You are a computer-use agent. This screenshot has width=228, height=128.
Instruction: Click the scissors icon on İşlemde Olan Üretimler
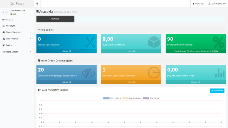point(90,42)
